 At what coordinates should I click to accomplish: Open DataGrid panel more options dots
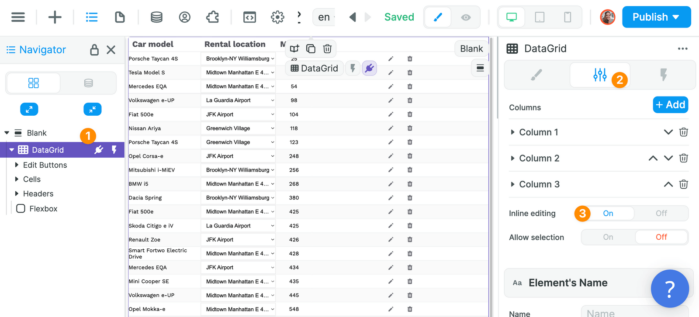point(682,48)
